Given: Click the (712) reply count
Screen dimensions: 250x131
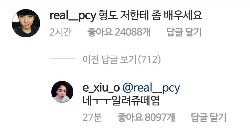Looking at the screenshot, I should click(149, 59).
